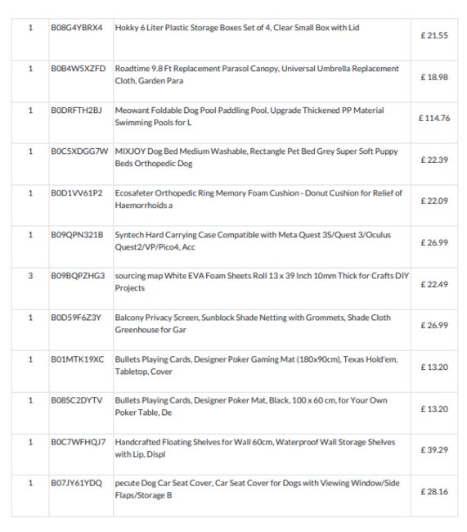Click the B08G4YBRX4 product code
Viewport: 467px width, 532px height.
77,28
